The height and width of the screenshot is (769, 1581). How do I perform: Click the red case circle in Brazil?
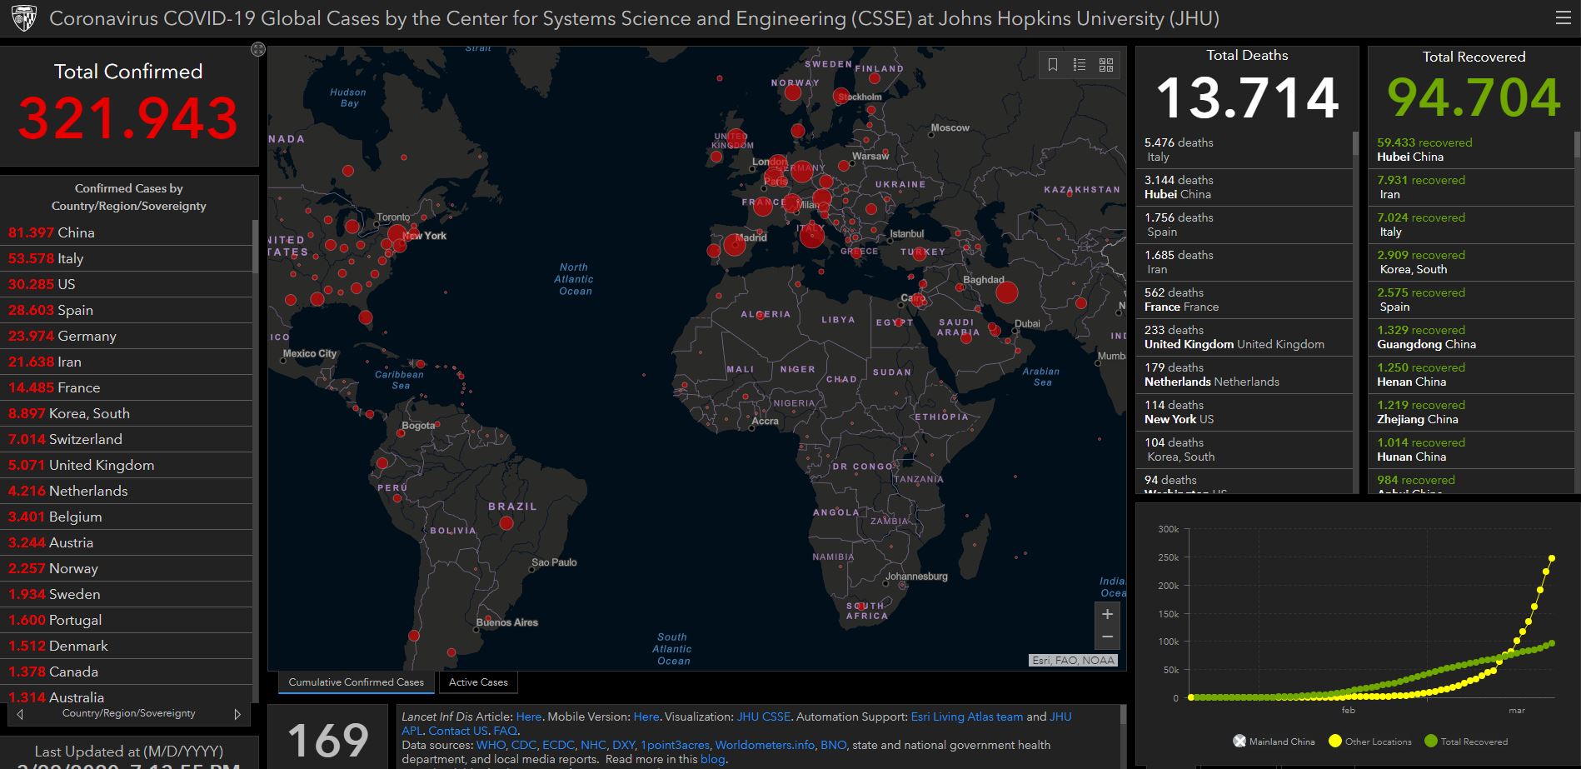pyautogui.click(x=506, y=523)
